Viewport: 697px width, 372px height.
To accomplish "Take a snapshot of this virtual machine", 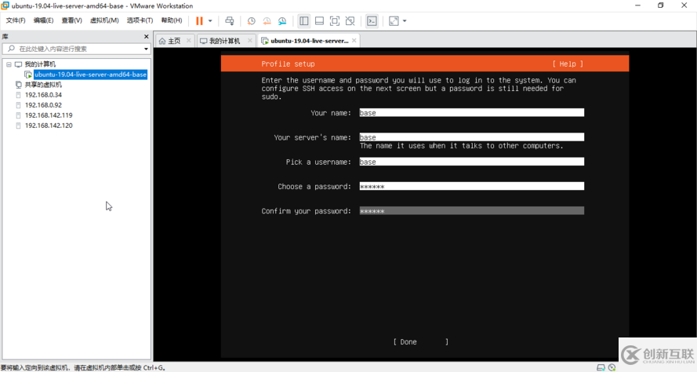I will [251, 21].
